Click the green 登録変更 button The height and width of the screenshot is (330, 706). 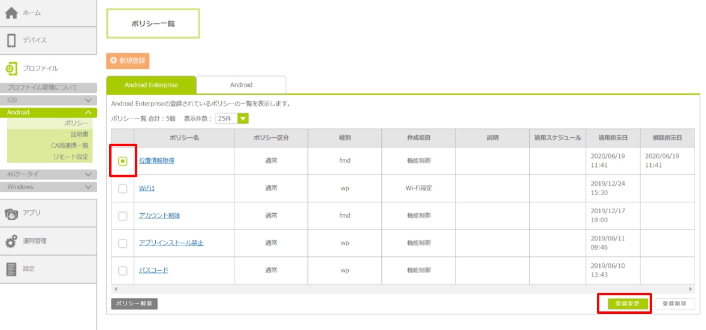(x=627, y=304)
